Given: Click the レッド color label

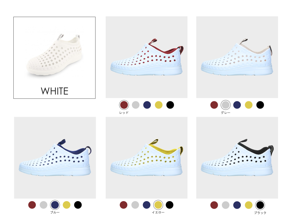Looking at the screenshot, I should (x=124, y=112).
